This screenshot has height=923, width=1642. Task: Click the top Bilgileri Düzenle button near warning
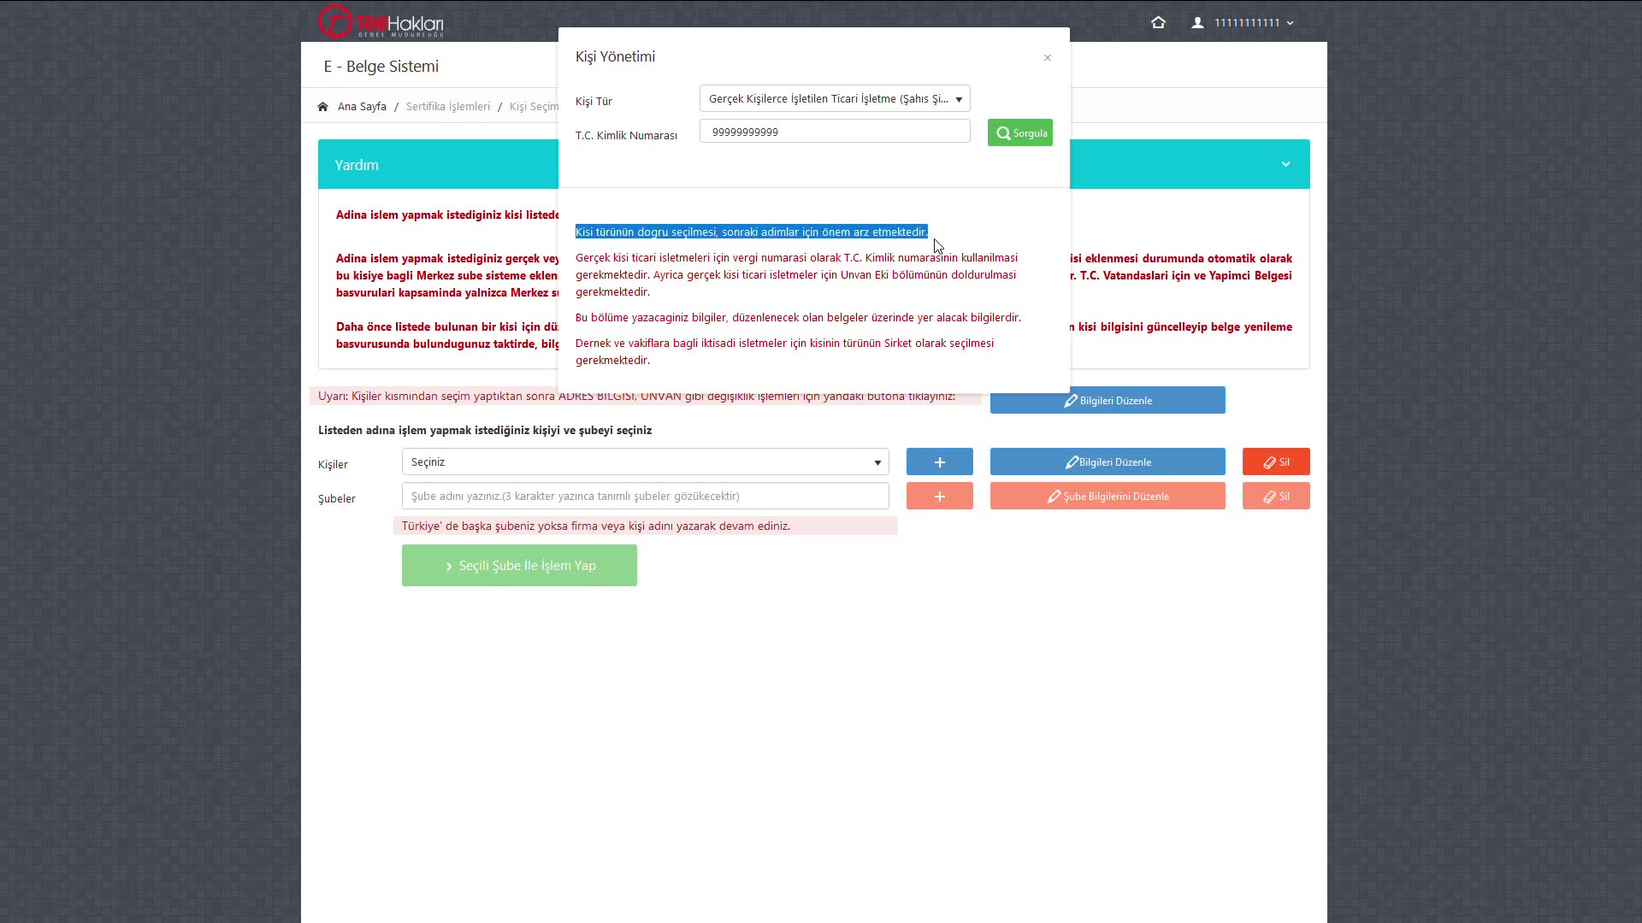[x=1107, y=401]
